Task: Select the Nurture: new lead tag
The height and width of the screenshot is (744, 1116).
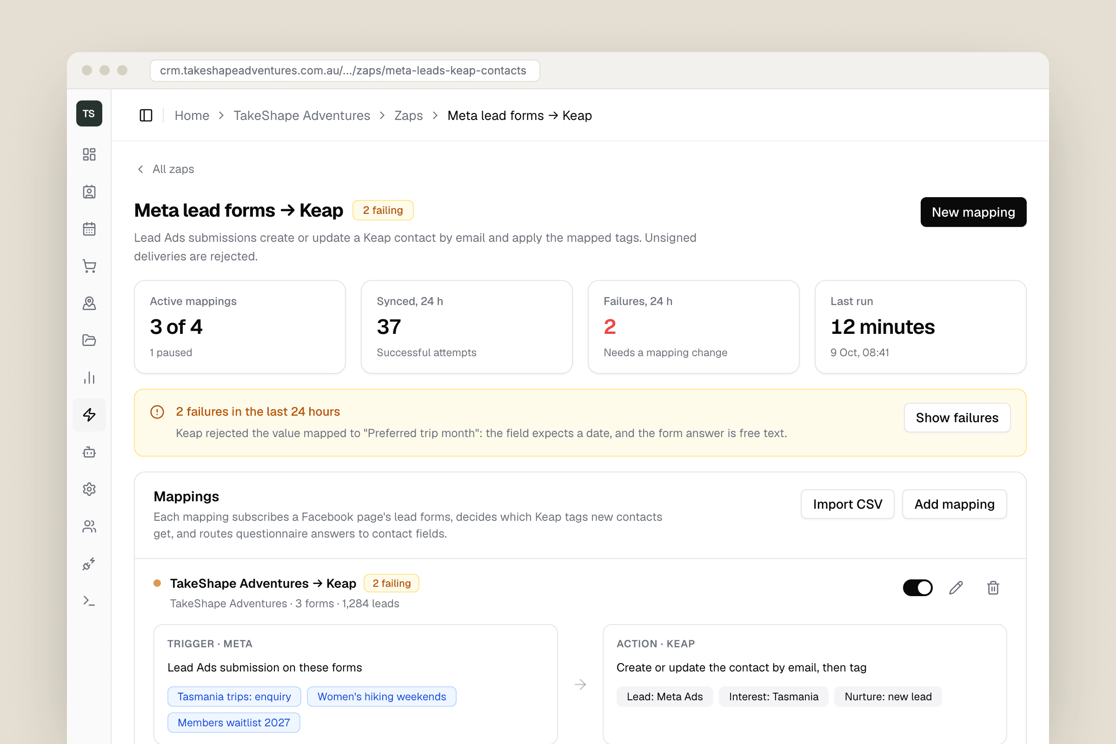Action: tap(888, 697)
